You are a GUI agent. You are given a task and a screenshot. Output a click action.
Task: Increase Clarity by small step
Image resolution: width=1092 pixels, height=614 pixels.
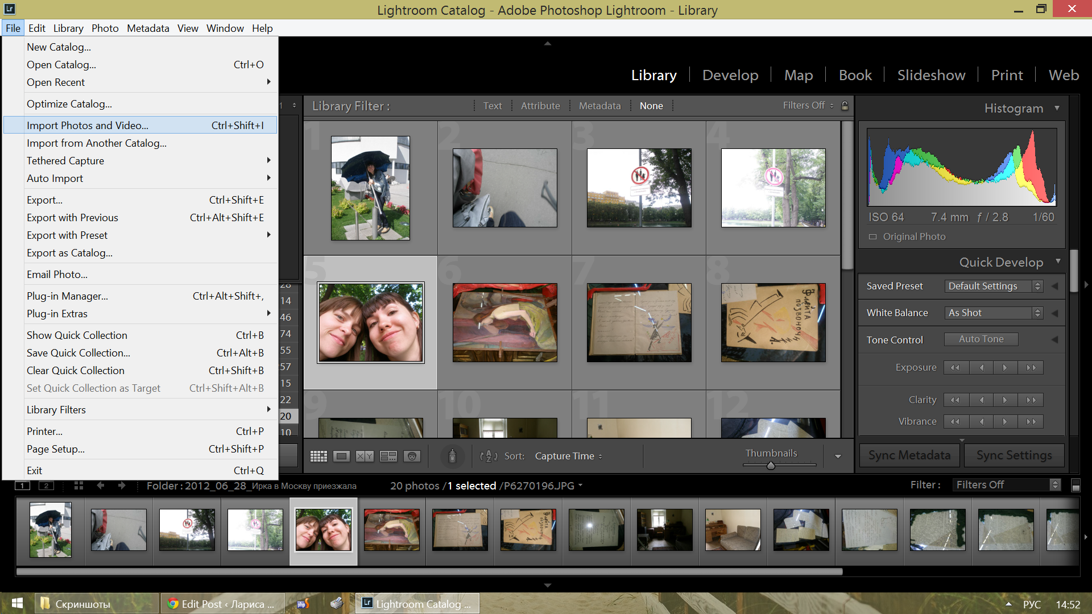(1005, 400)
